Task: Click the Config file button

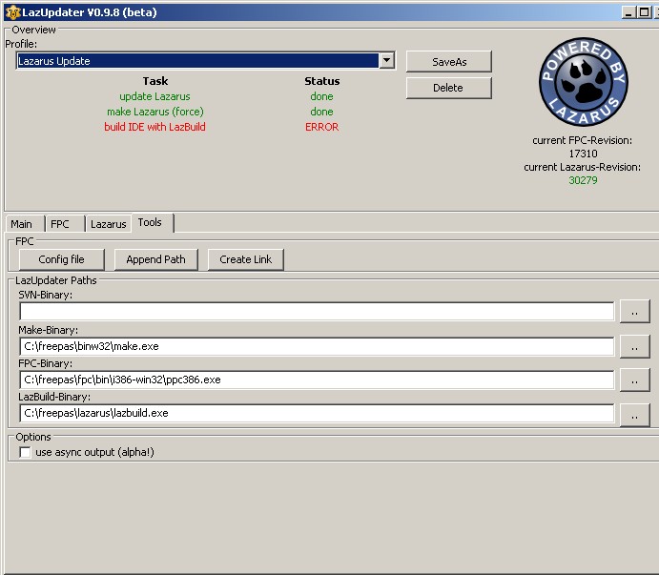Action: pyautogui.click(x=61, y=259)
